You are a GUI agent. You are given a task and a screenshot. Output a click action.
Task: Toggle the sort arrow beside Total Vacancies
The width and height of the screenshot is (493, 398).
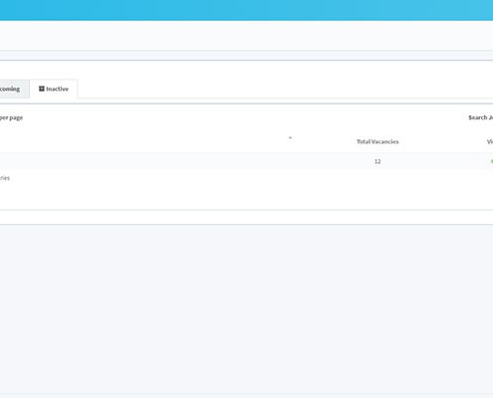pyautogui.click(x=290, y=137)
